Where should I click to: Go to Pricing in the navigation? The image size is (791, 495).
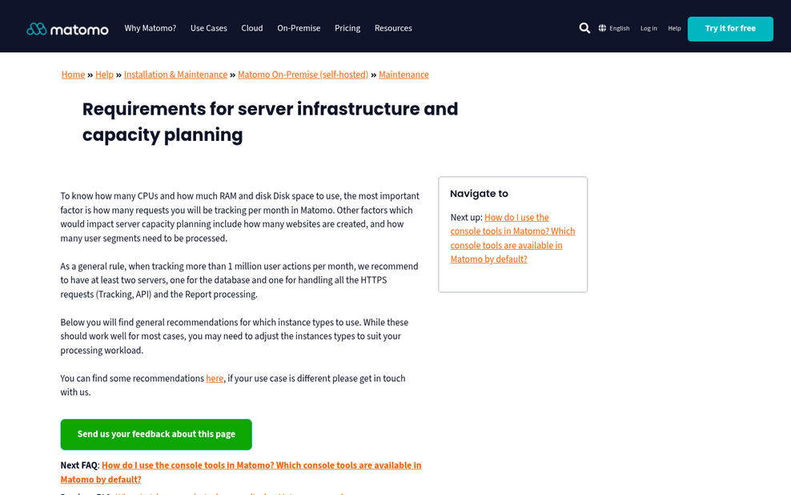(347, 28)
